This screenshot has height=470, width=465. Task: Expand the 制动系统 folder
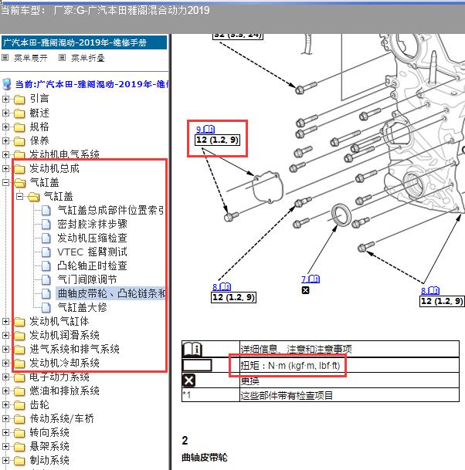click(x=5, y=460)
